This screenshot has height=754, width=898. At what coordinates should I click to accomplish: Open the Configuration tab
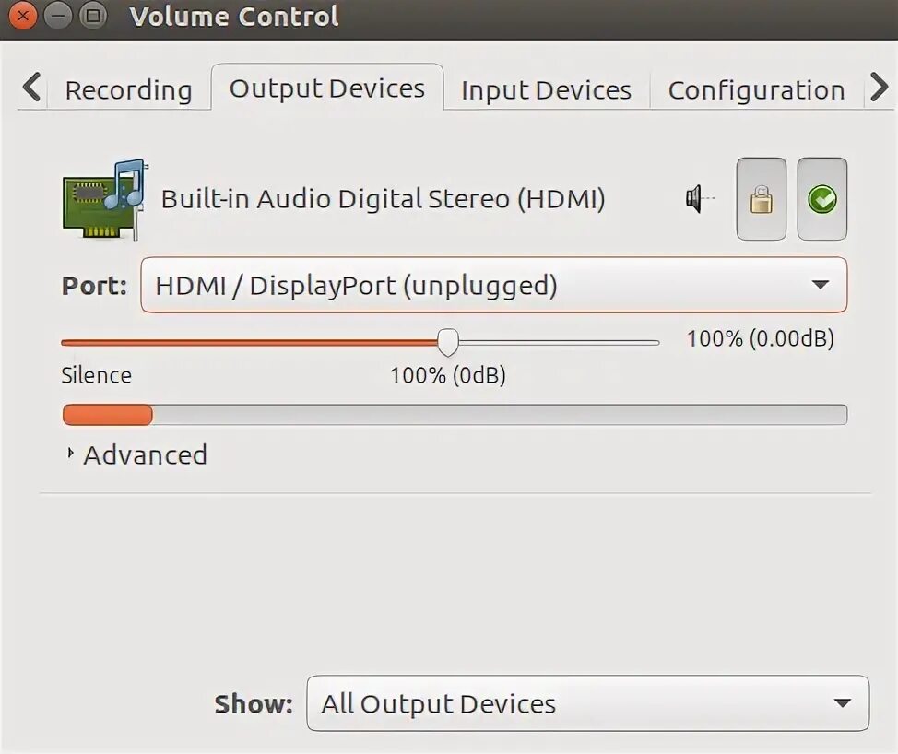pos(756,90)
